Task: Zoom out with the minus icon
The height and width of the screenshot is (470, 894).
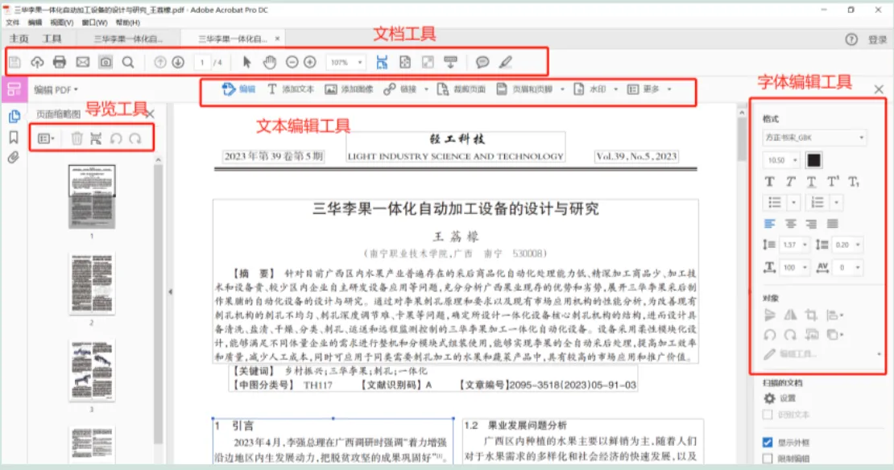Action: click(x=292, y=62)
